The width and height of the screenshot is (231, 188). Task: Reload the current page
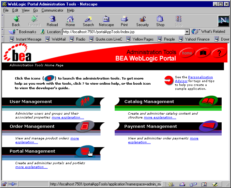click(x=52, y=21)
